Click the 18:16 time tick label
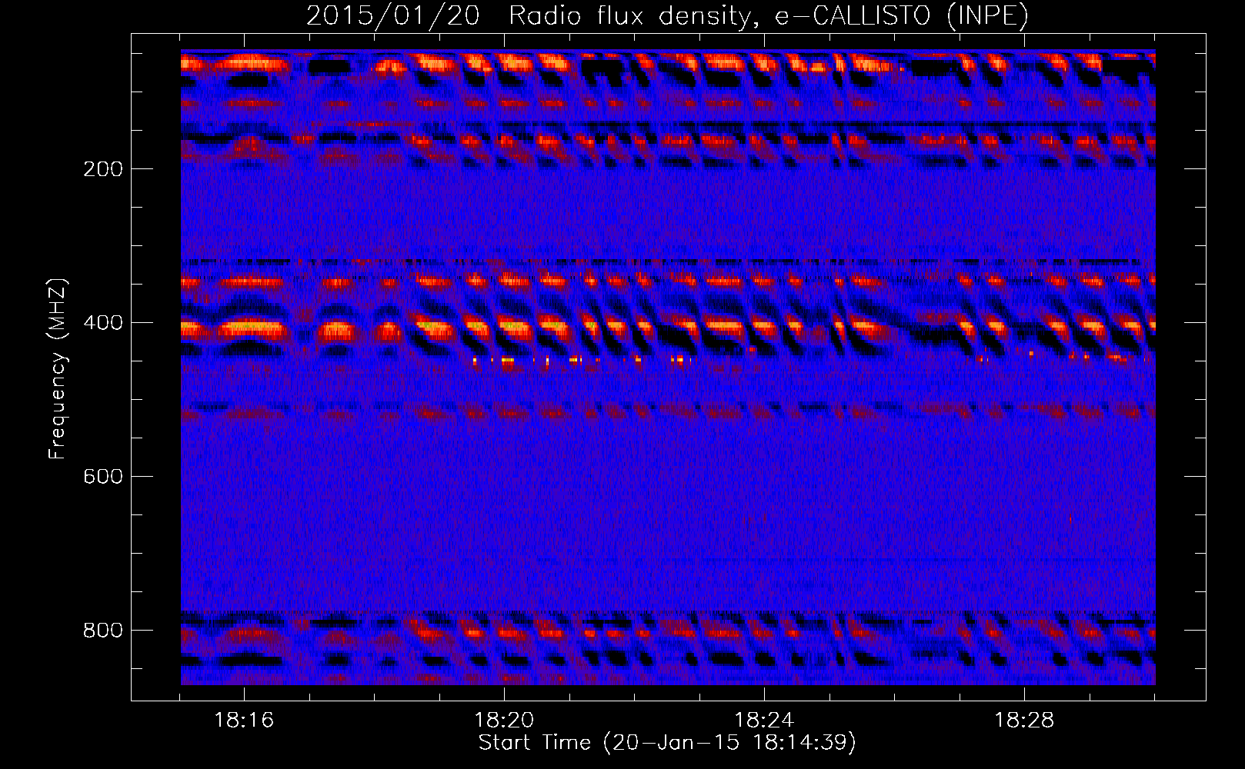The height and width of the screenshot is (769, 1245). pyautogui.click(x=244, y=720)
